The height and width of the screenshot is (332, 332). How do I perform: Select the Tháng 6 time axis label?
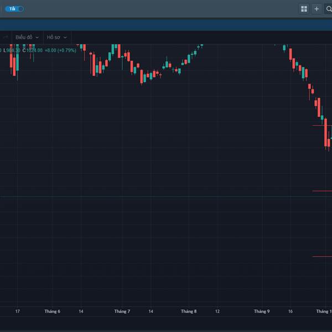coord(52,312)
